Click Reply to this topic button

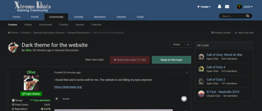171,60
